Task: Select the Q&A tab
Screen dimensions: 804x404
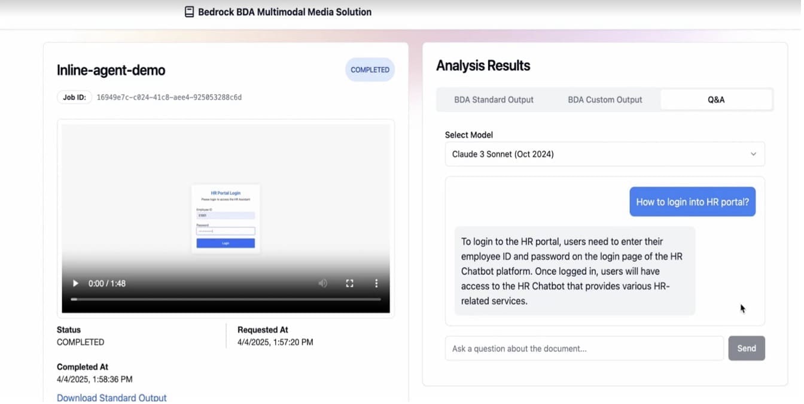Action: tap(715, 100)
